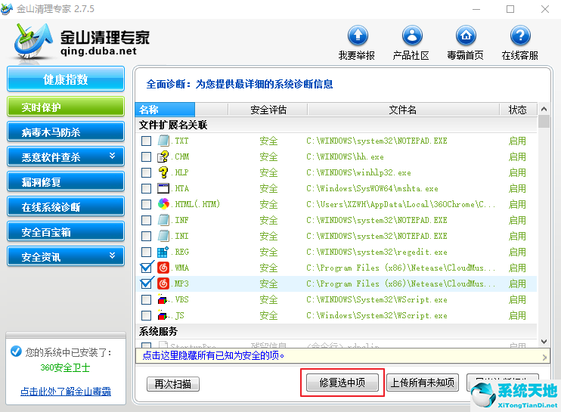Click the registry icon for .REG
Screen dimensions: 561x412
pyautogui.click(x=163, y=252)
